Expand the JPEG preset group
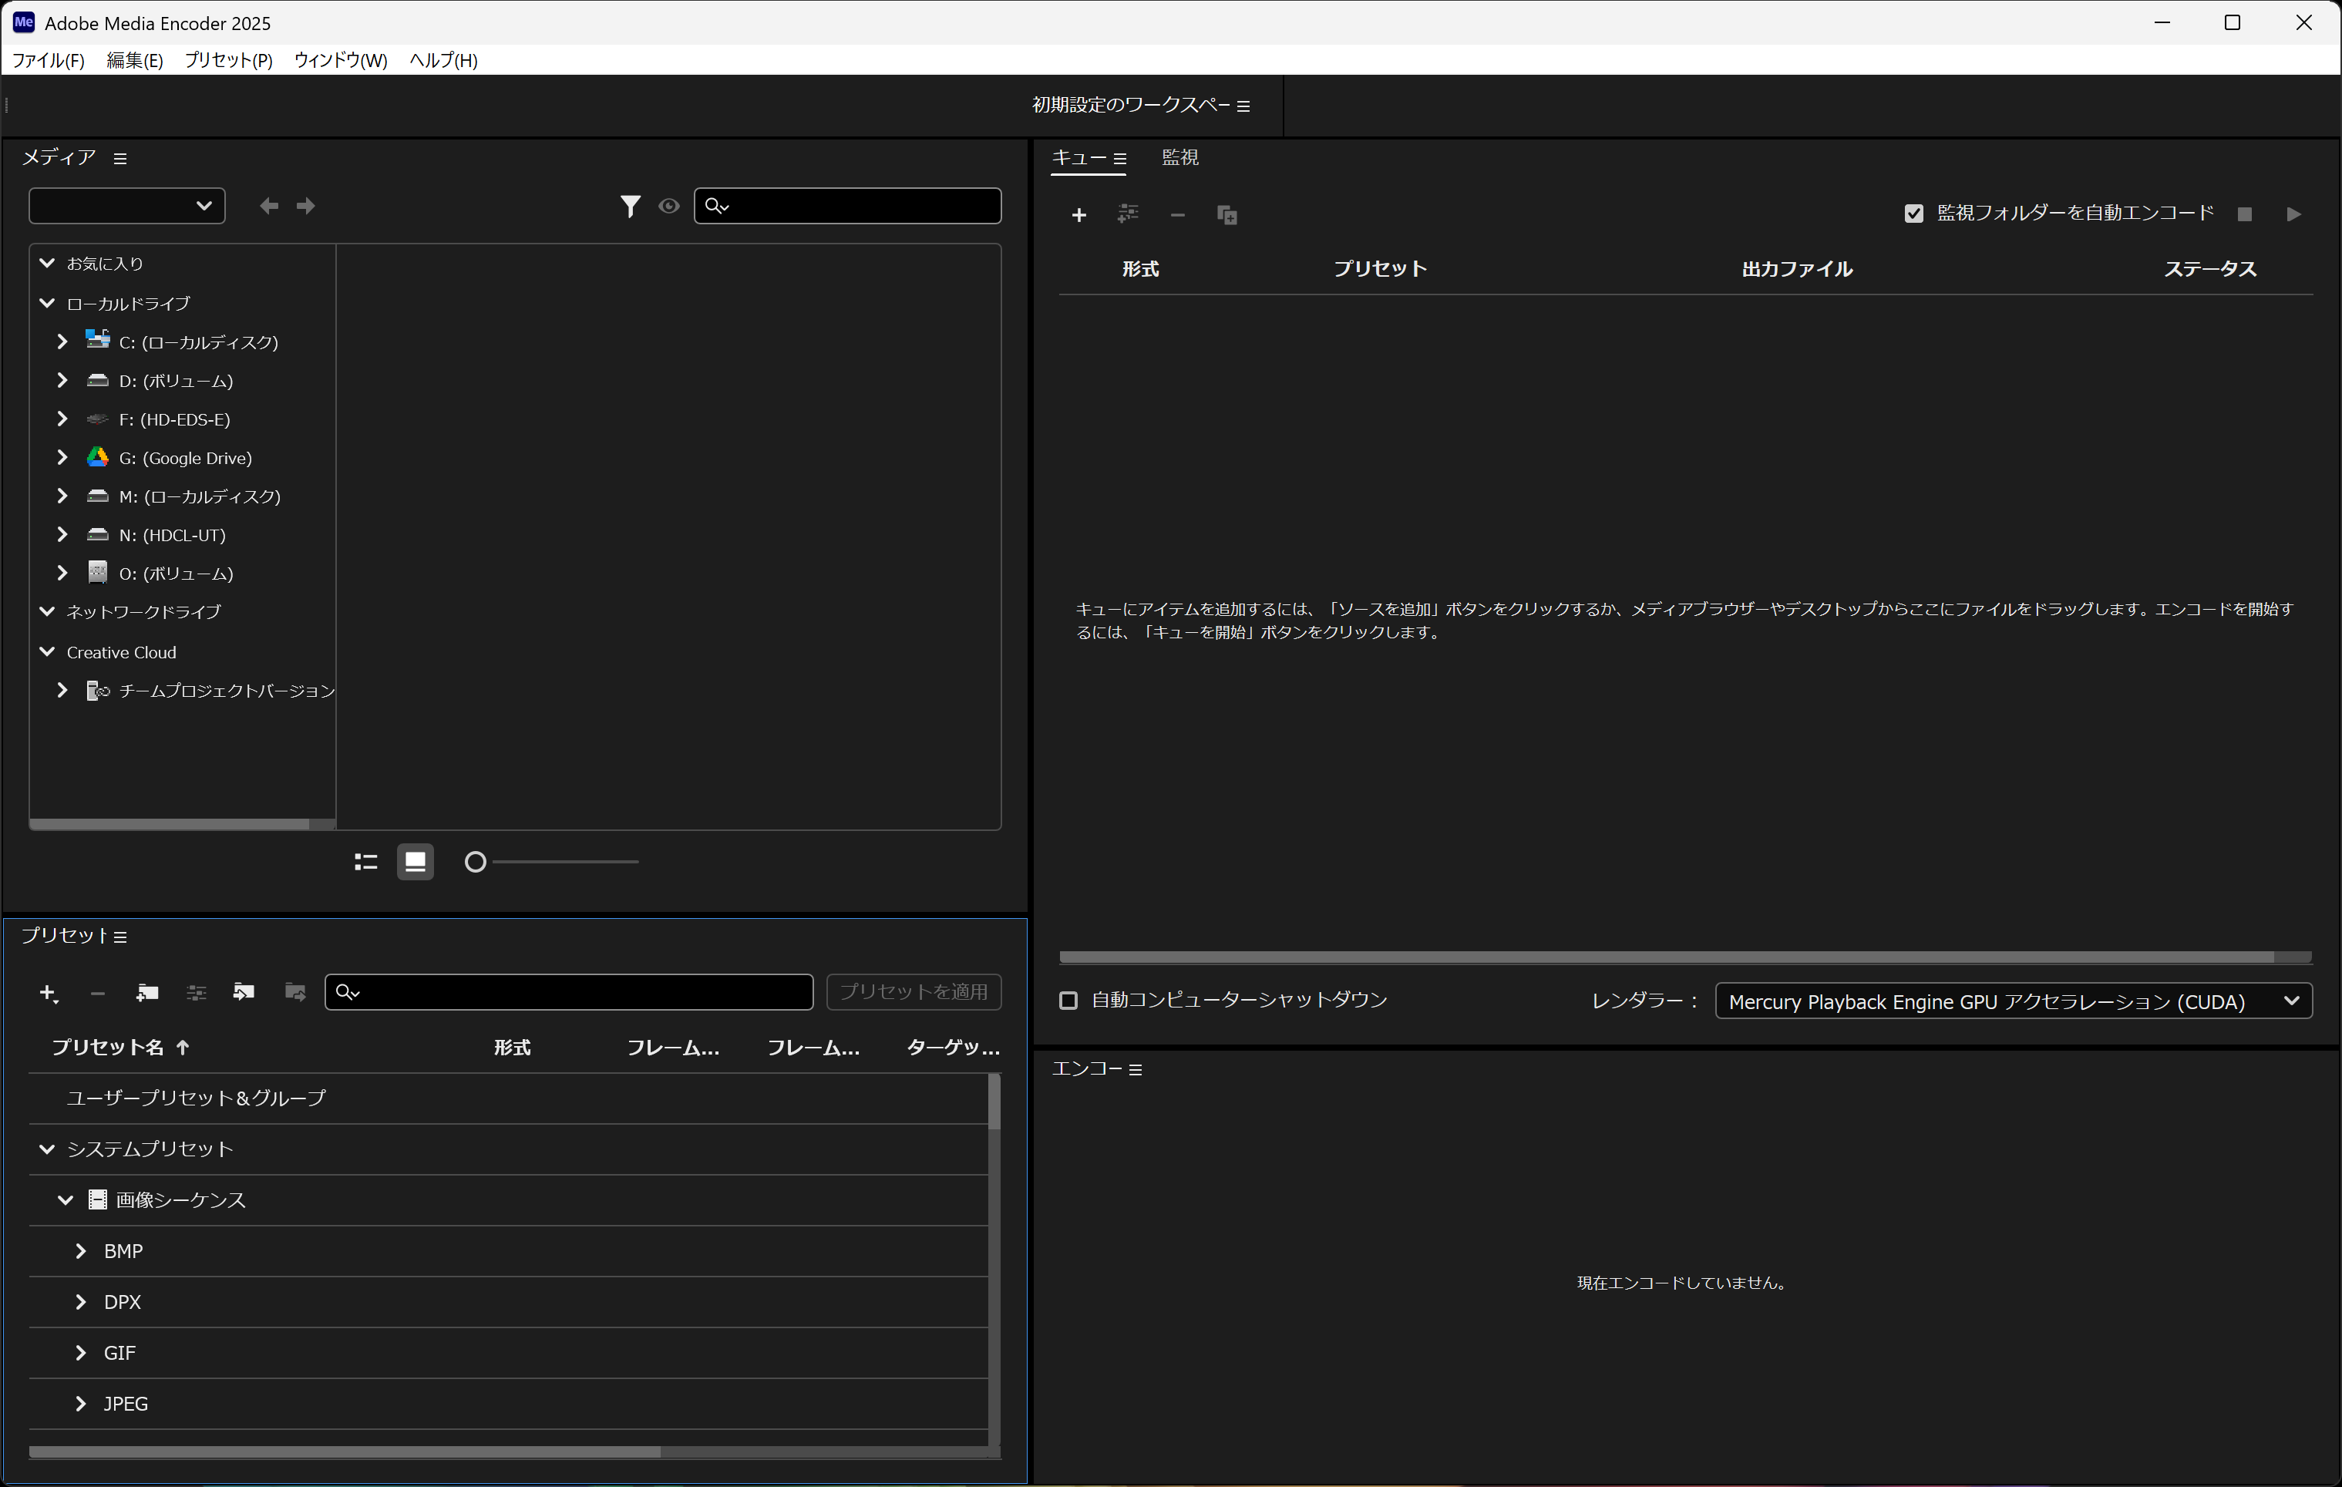This screenshot has width=2342, height=1487. click(x=81, y=1405)
